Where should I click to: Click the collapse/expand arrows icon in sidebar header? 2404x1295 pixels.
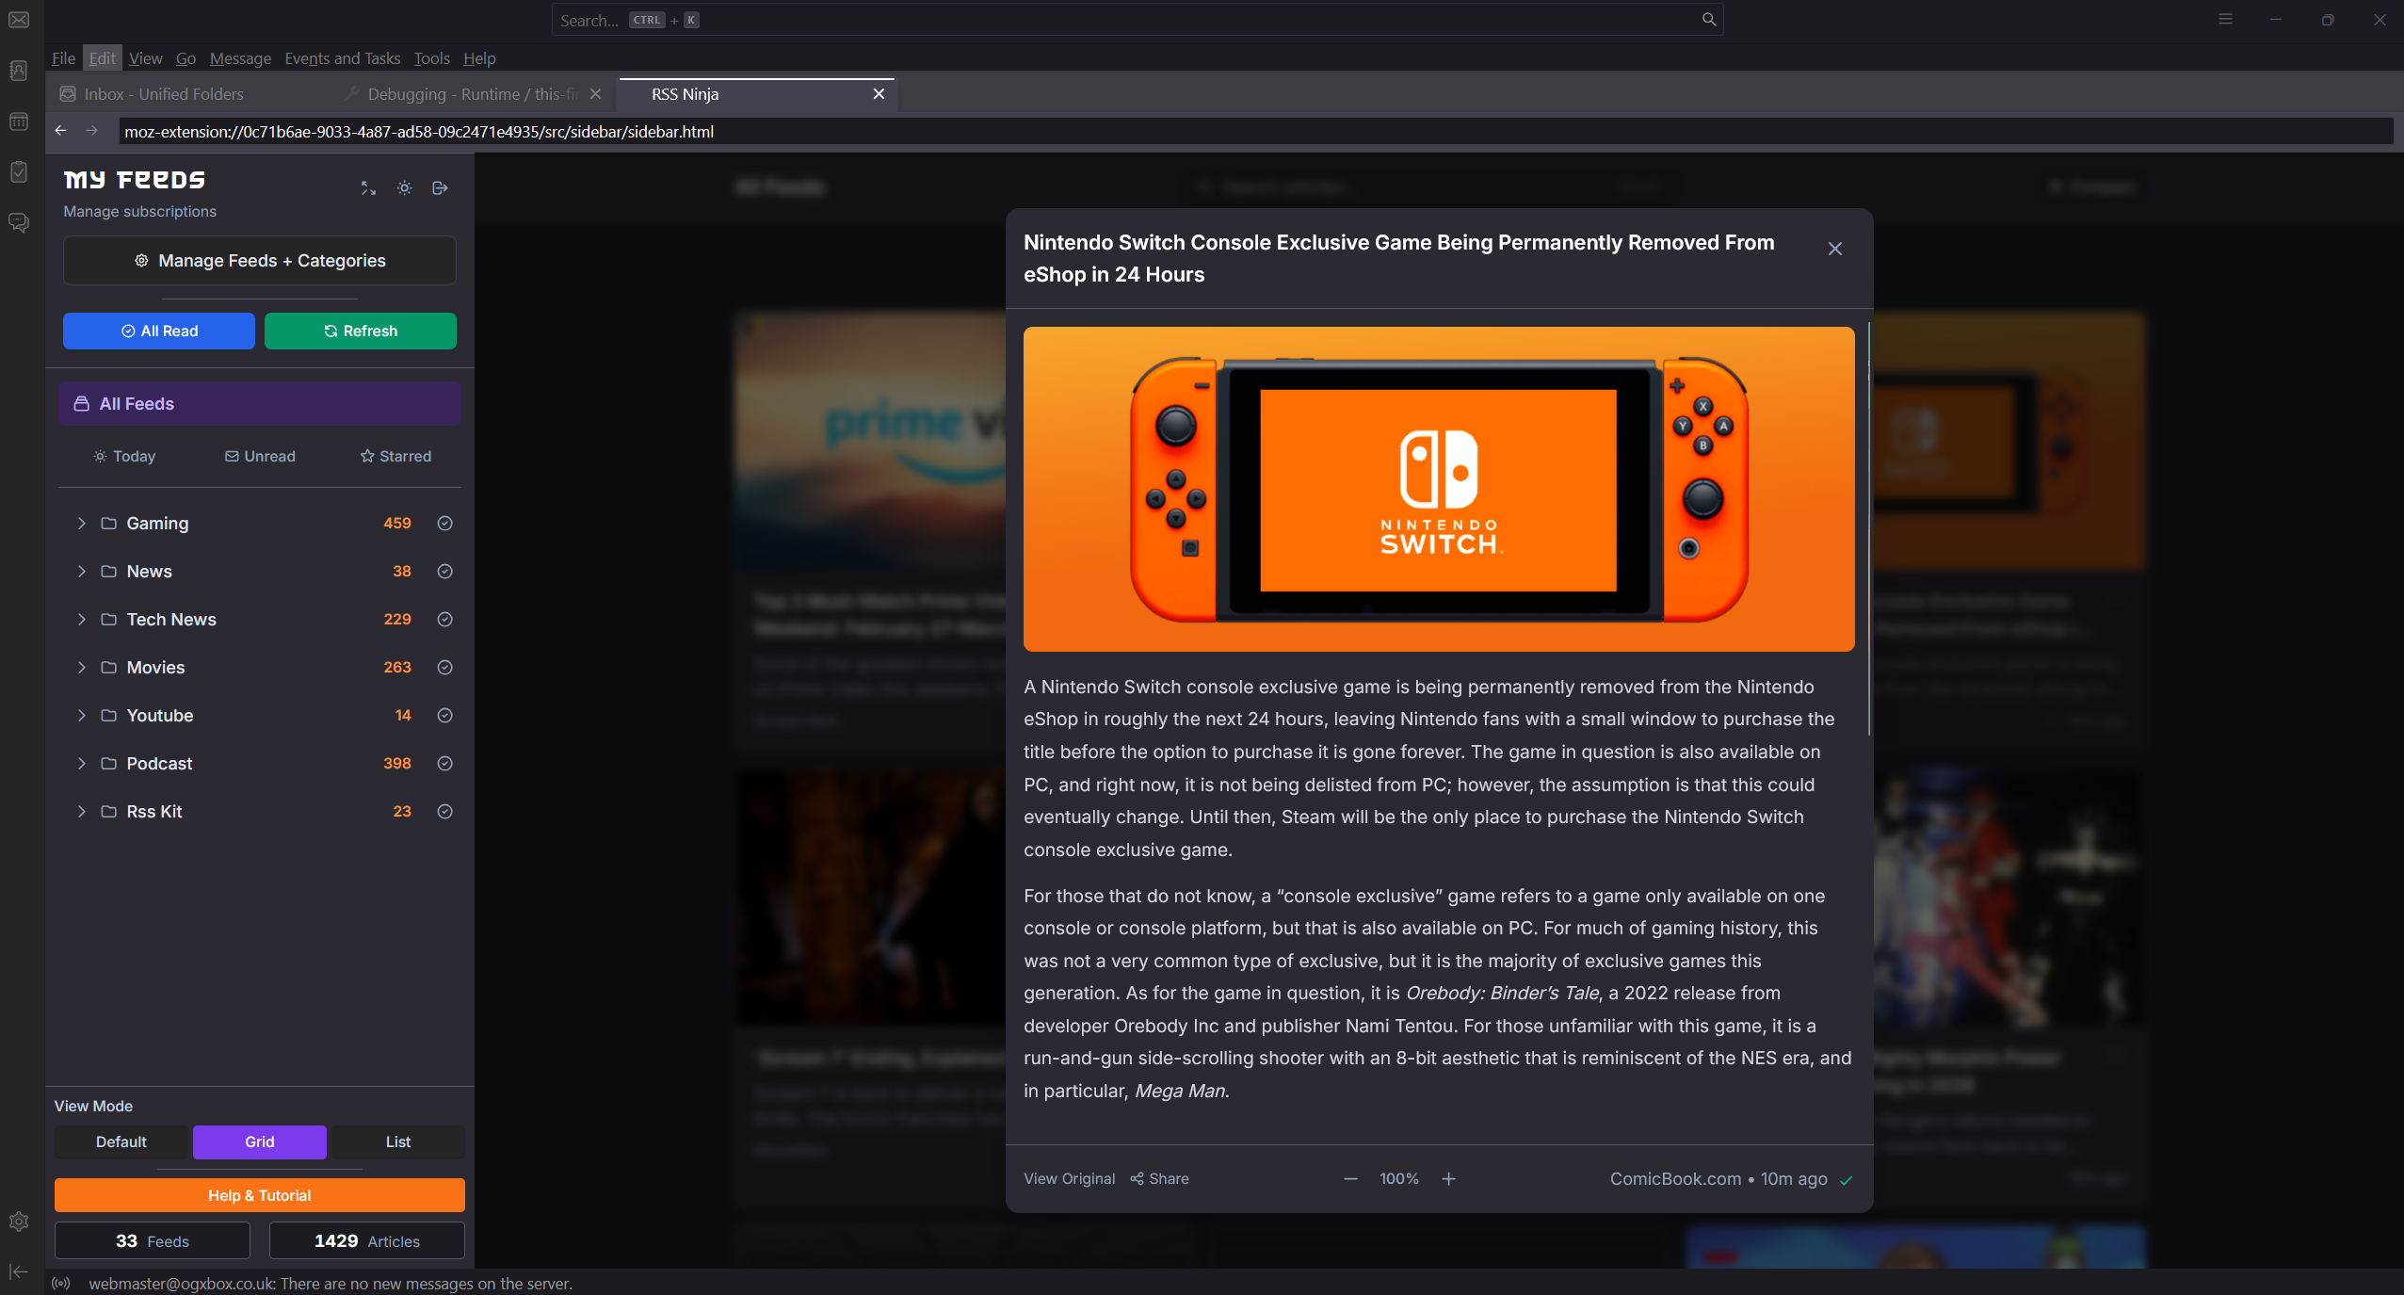(368, 188)
